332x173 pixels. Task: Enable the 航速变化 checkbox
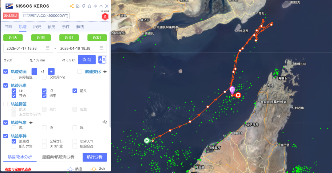point(80,72)
